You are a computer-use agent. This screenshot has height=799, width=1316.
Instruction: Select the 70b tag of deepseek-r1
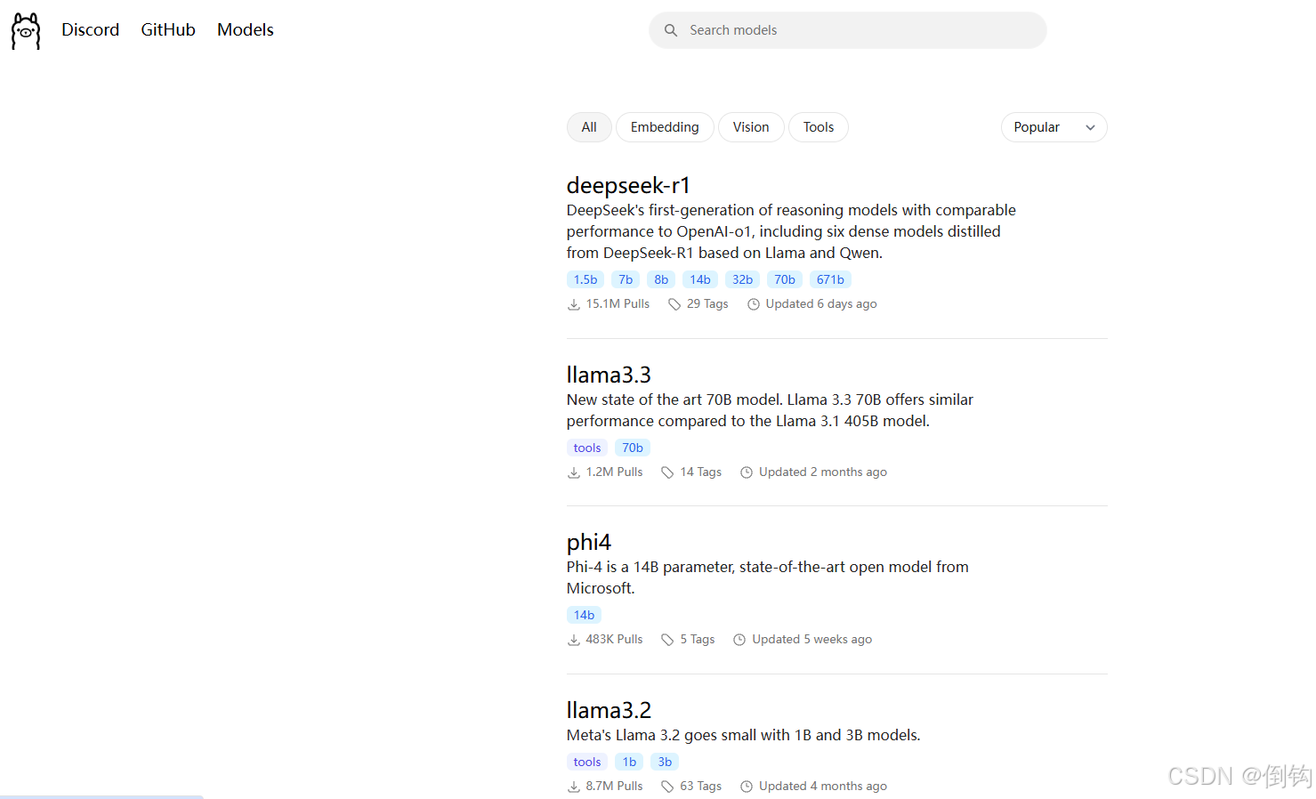pyautogui.click(x=785, y=279)
